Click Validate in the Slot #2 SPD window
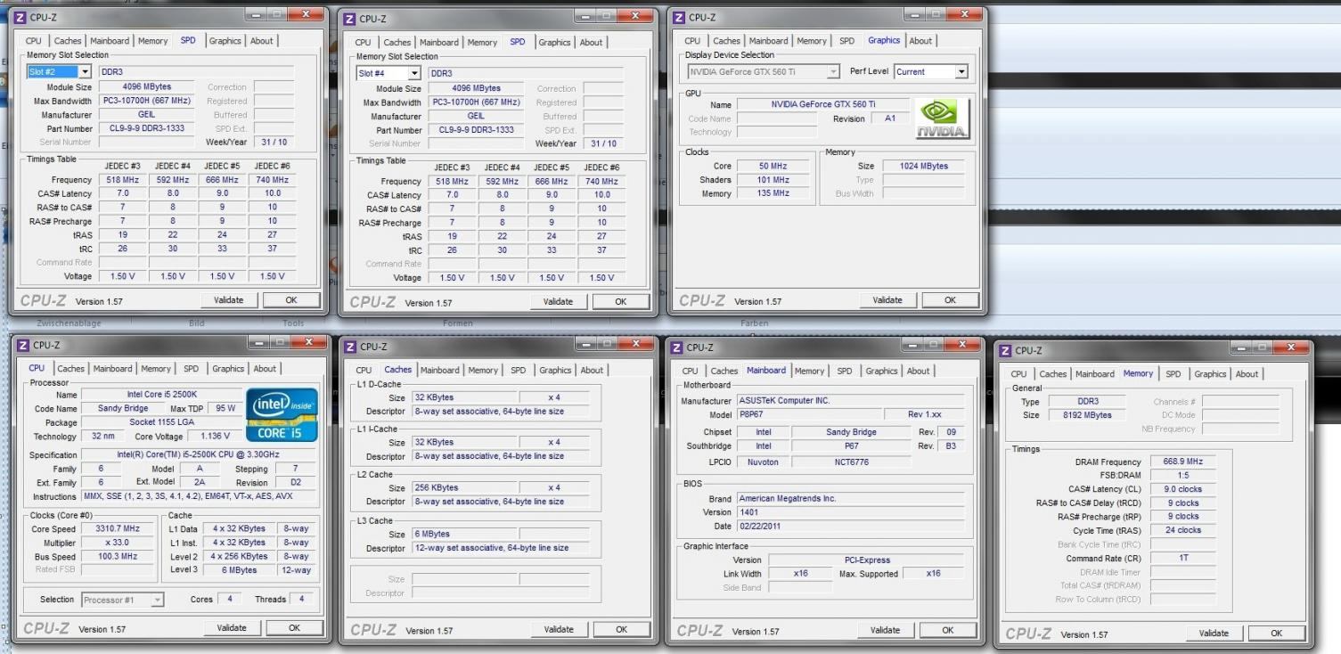The height and width of the screenshot is (654, 1341). click(x=229, y=300)
